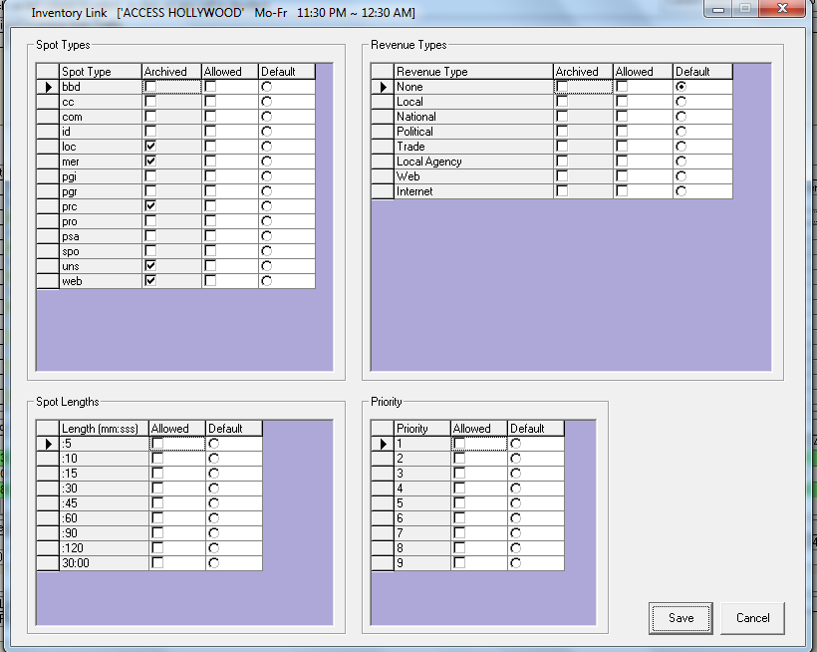817x652 pixels.
Task: Set priority 1 as default
Action: click(515, 444)
